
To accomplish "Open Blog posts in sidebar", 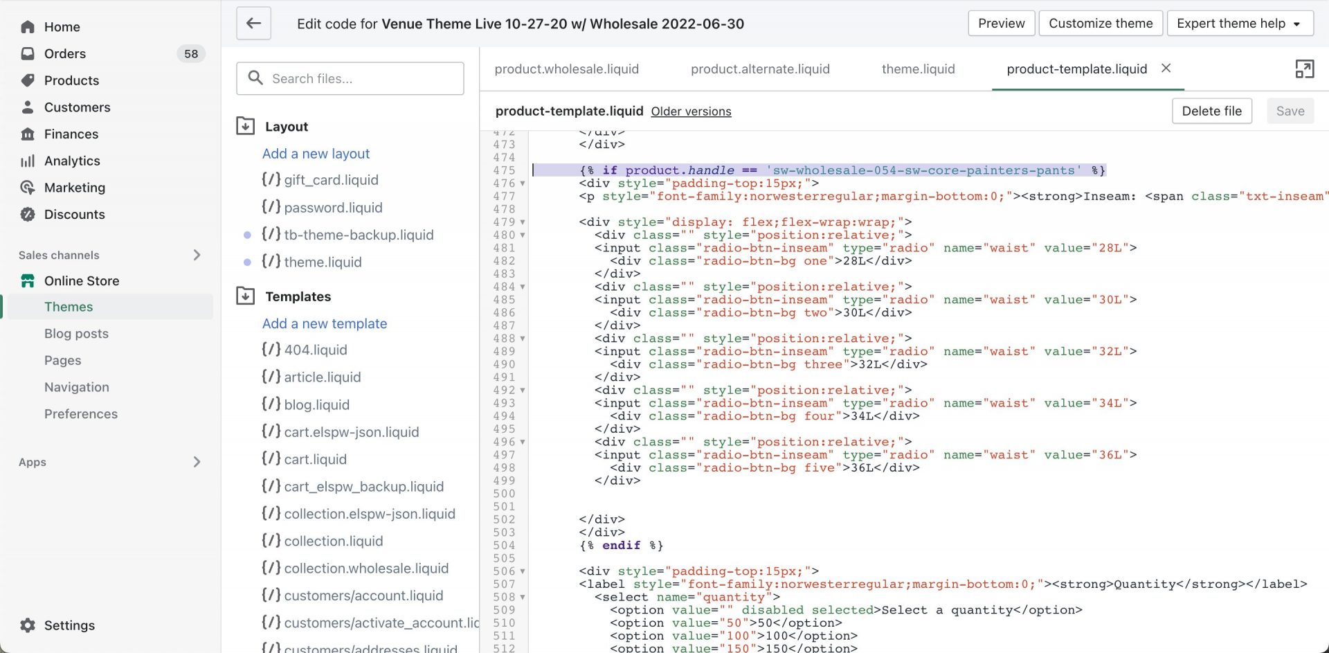I will (x=76, y=334).
